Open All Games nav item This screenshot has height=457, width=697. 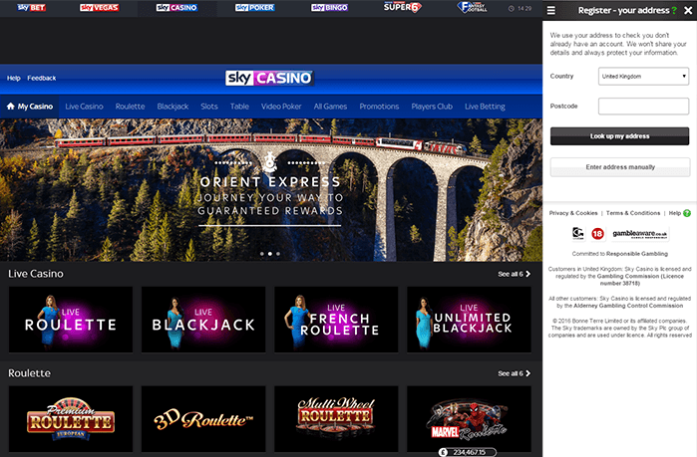pos(330,107)
